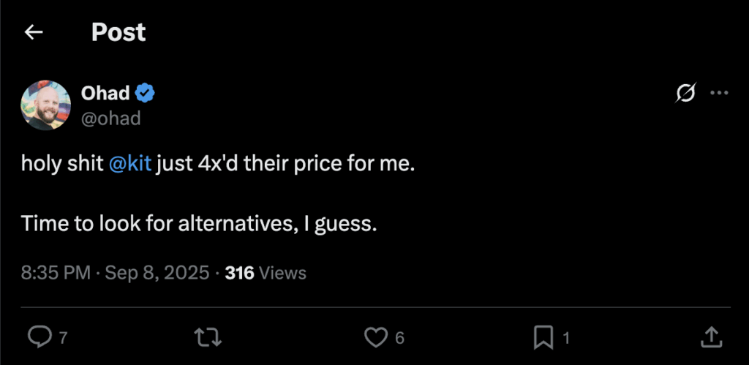Click the text "Time to look for alternatives"
The image size is (749, 365).
[x=157, y=223]
